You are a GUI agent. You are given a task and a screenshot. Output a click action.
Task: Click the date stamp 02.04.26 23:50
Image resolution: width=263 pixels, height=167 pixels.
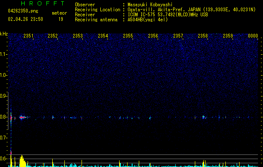coord(26,19)
